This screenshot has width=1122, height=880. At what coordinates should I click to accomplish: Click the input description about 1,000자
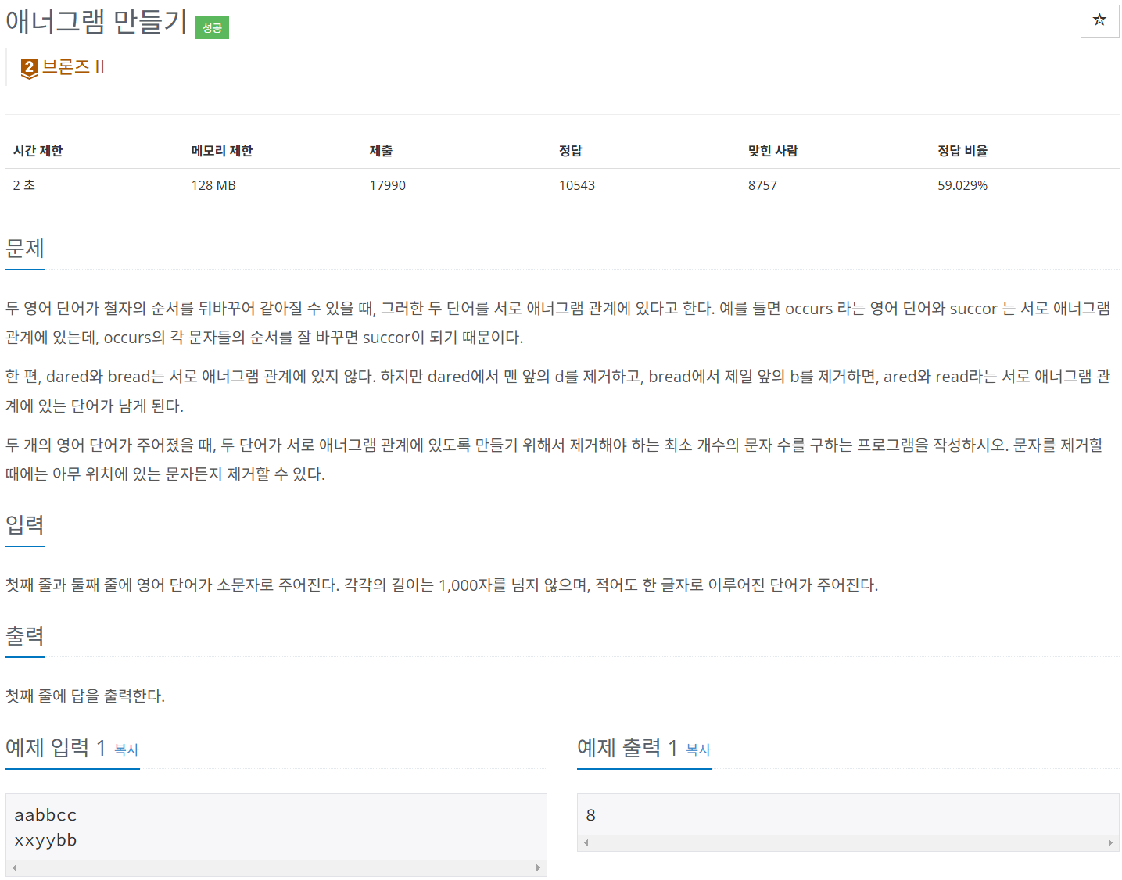(442, 585)
